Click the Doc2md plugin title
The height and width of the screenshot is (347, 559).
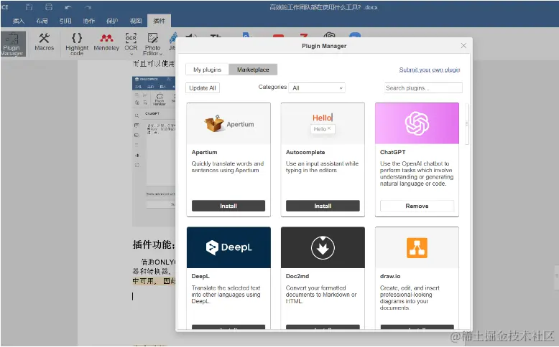[297, 276]
